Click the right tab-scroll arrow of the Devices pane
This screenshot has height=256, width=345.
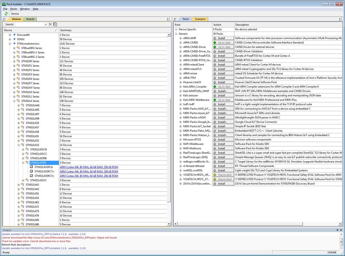click(x=168, y=19)
